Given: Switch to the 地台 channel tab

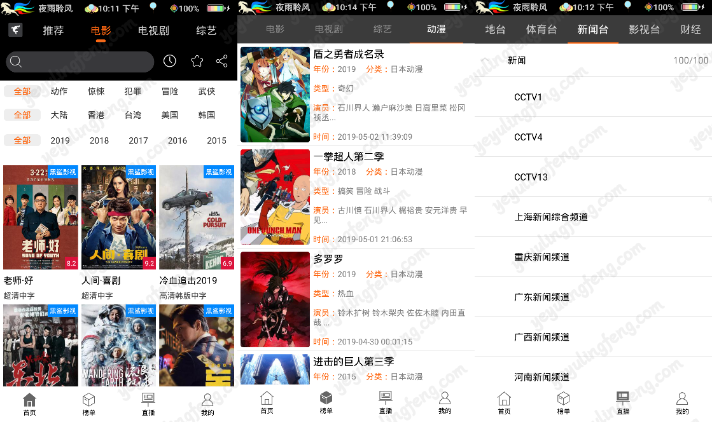Looking at the screenshot, I should click(x=495, y=29).
